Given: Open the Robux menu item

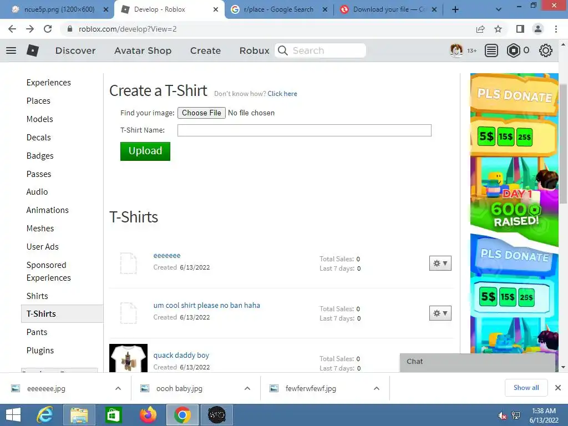Looking at the screenshot, I should click(254, 50).
